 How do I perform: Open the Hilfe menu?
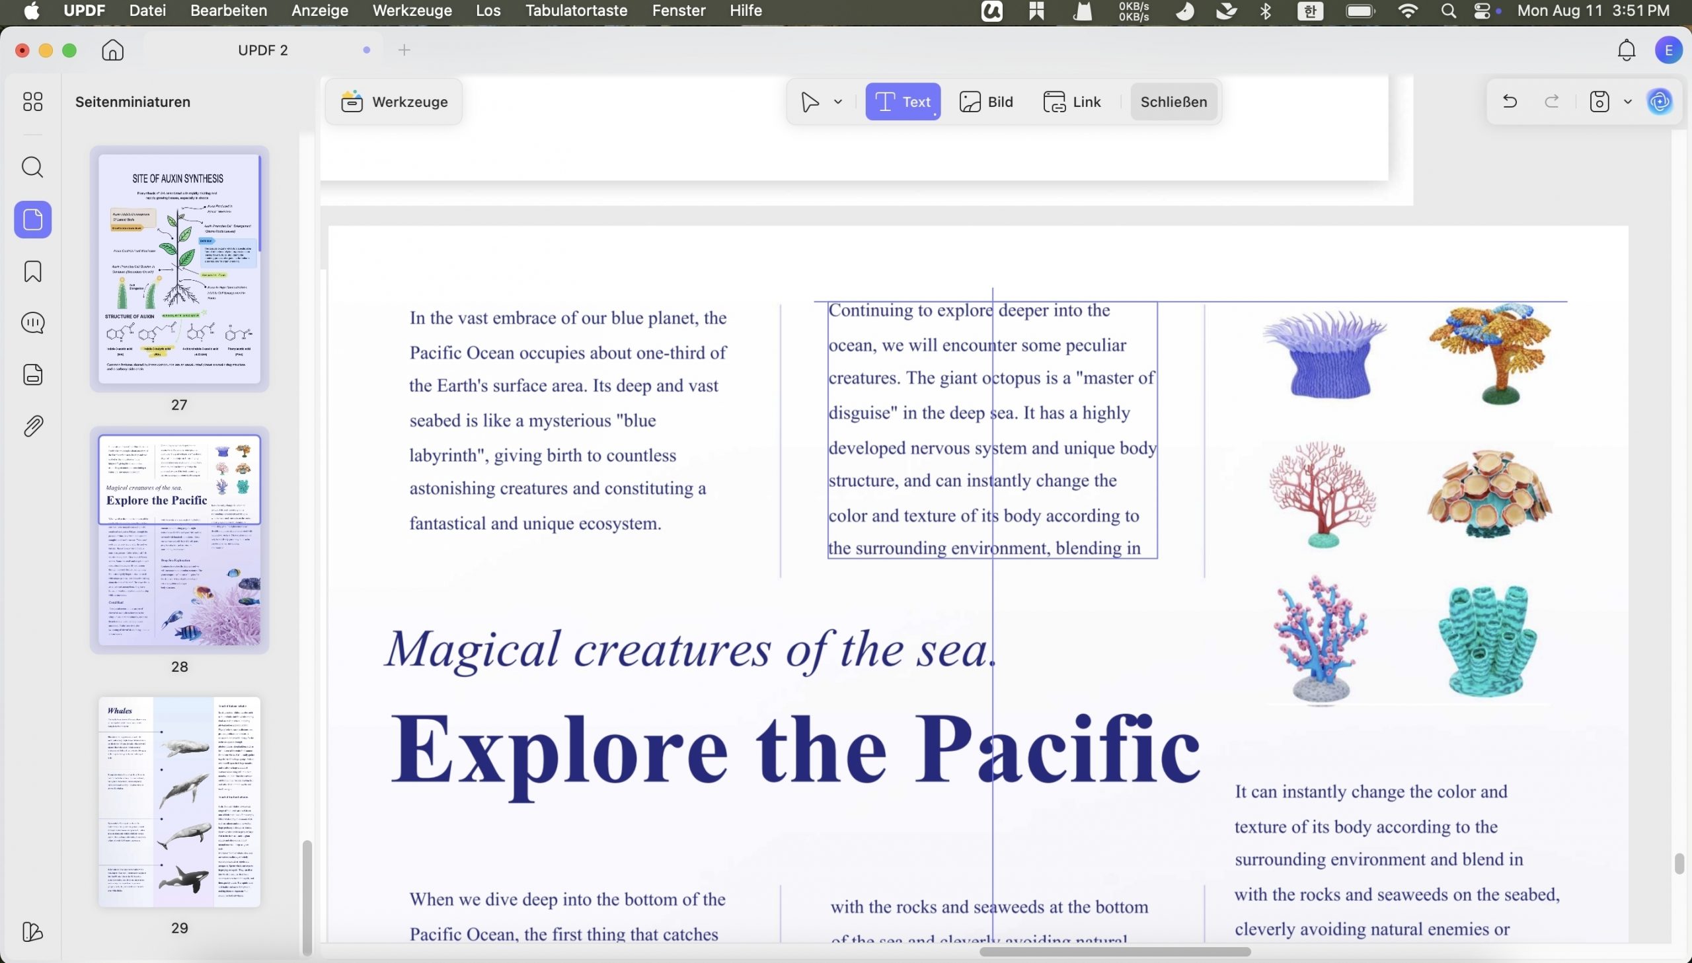[746, 11]
